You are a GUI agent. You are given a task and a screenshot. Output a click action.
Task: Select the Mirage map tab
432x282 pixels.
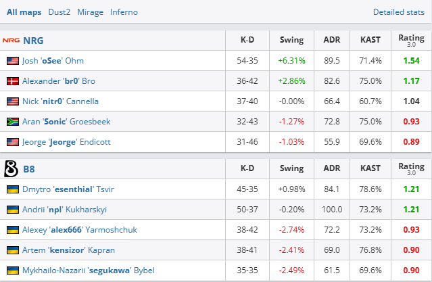click(90, 12)
